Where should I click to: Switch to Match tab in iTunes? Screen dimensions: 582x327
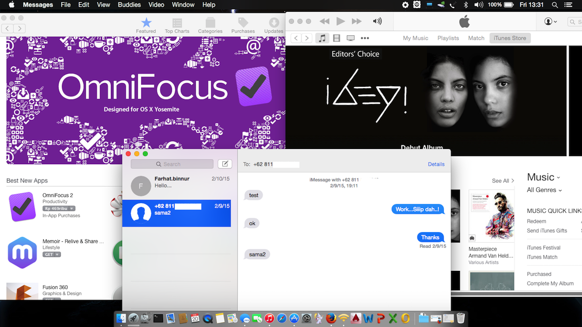tap(476, 38)
